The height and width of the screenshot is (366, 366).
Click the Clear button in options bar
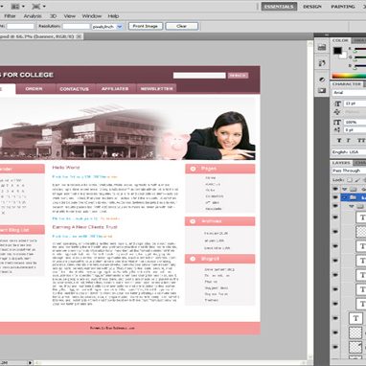click(x=182, y=26)
